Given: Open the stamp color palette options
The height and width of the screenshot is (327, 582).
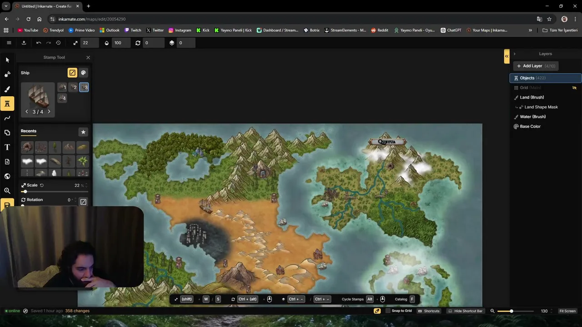Looking at the screenshot, I should tap(83, 73).
